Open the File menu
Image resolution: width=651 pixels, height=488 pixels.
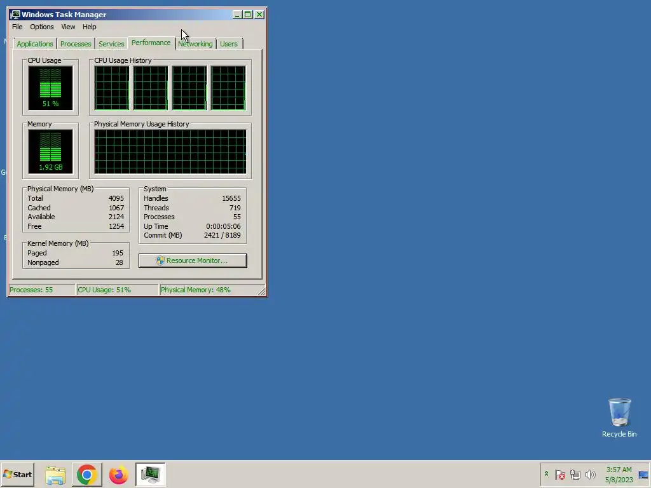coord(17,27)
